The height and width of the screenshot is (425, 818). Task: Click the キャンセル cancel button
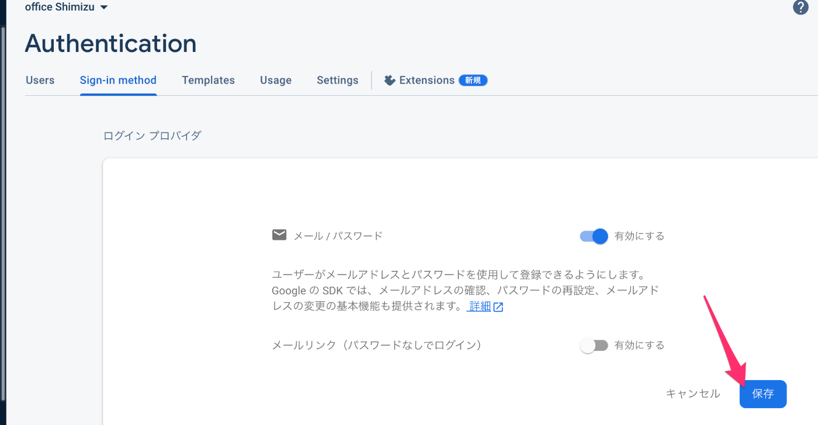693,394
